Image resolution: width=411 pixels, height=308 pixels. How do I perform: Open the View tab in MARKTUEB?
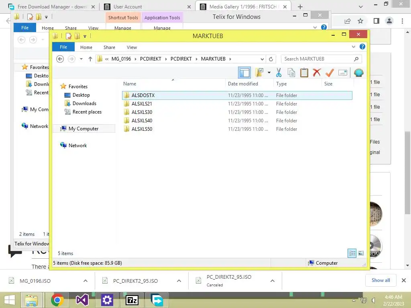tap(132, 47)
